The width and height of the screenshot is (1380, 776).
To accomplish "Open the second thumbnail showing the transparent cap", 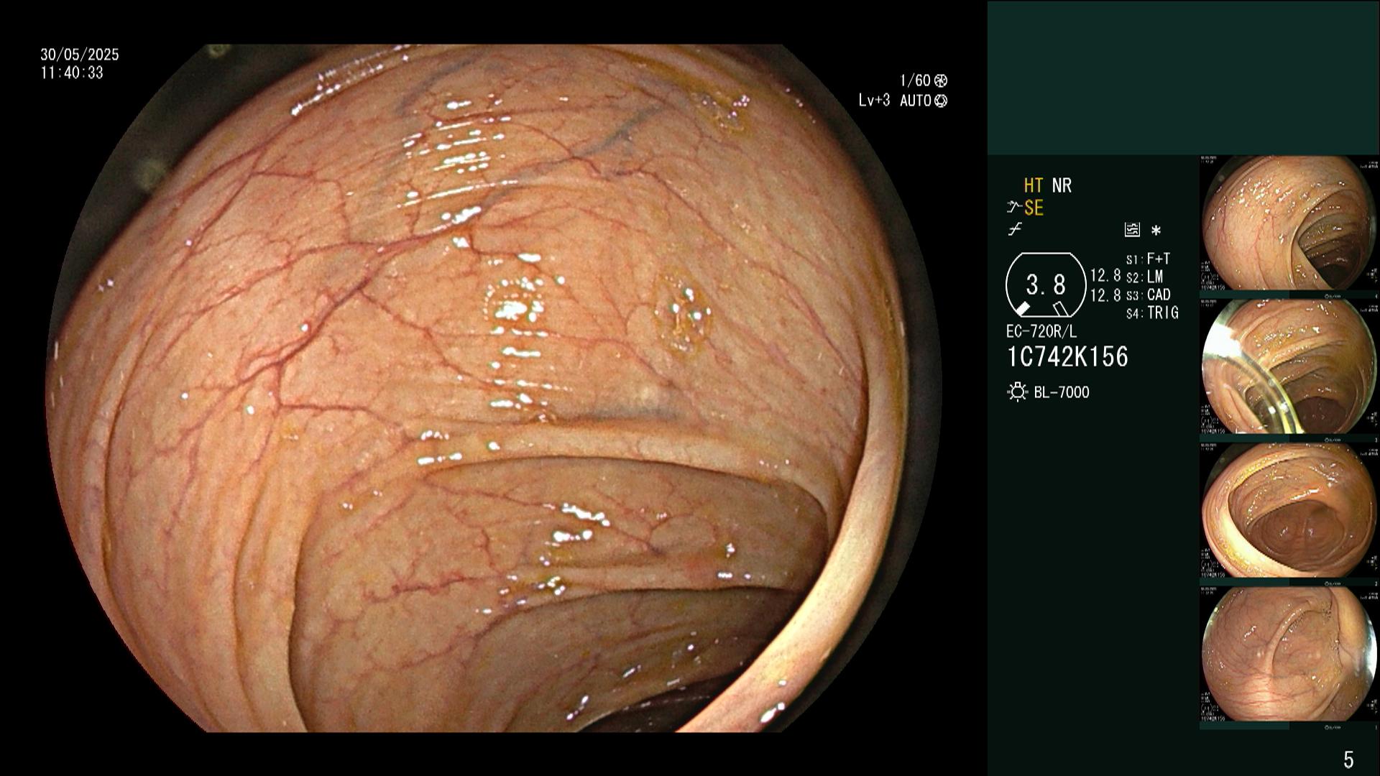I will [1289, 366].
